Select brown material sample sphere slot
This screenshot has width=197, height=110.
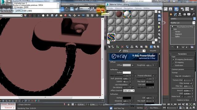119,14
